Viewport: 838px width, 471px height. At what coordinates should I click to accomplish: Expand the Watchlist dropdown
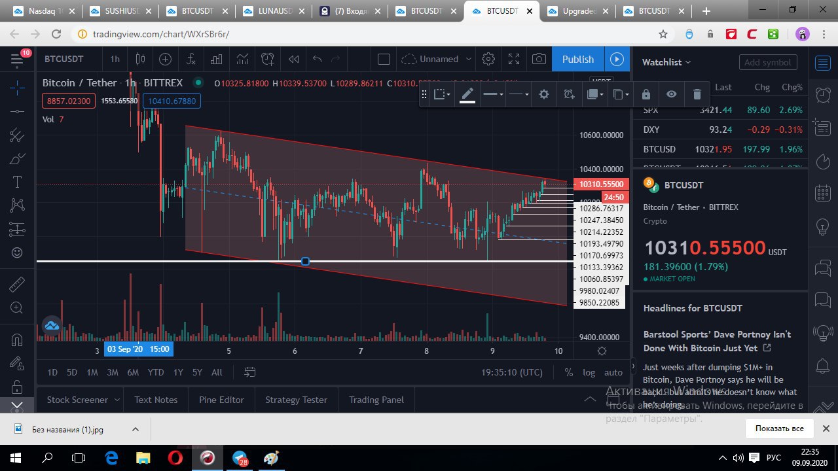[666, 62]
